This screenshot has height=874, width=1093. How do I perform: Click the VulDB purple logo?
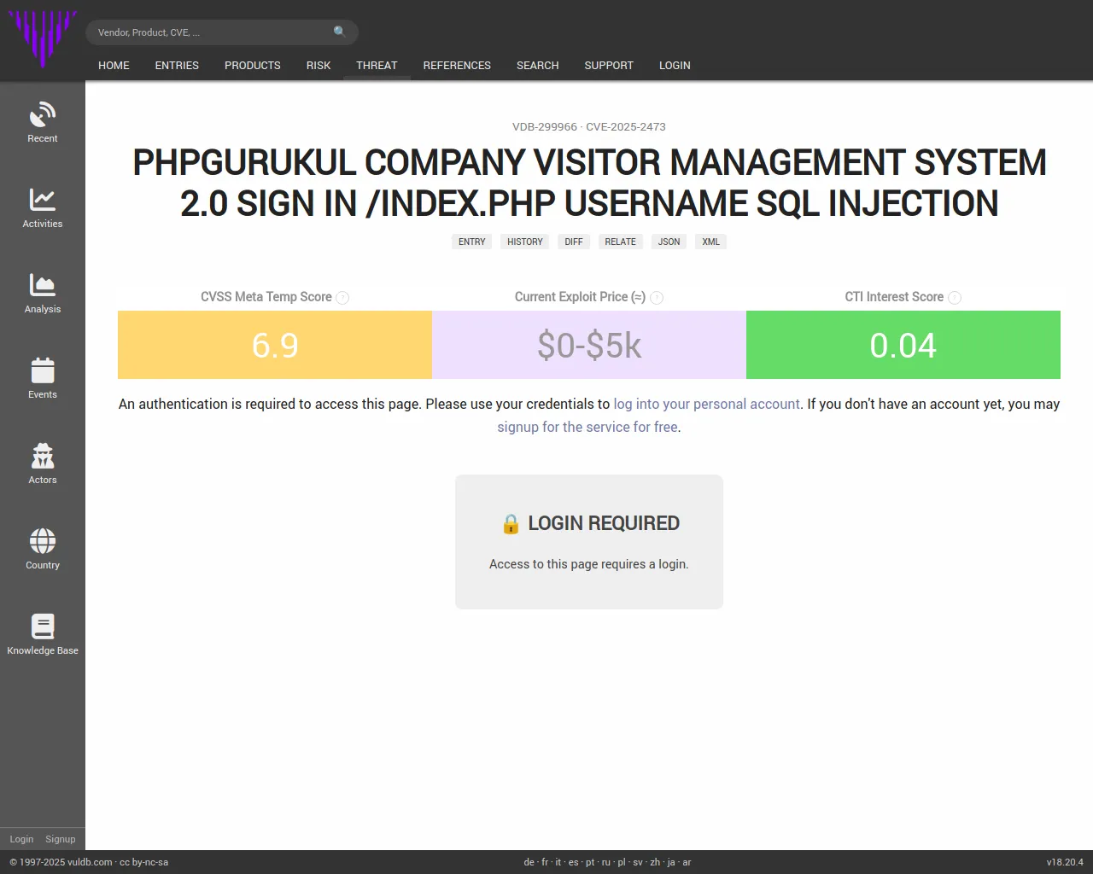point(43,38)
